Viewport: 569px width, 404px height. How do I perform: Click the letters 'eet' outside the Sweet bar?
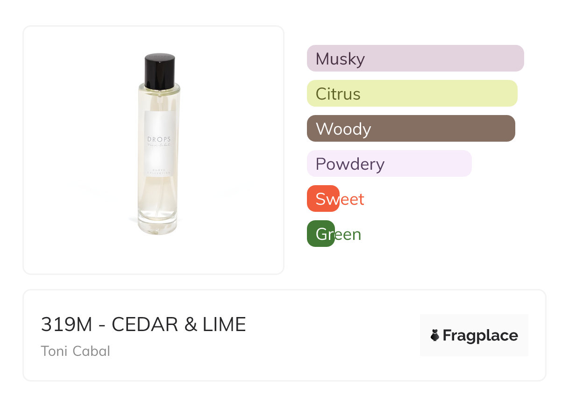pyautogui.click(x=352, y=199)
